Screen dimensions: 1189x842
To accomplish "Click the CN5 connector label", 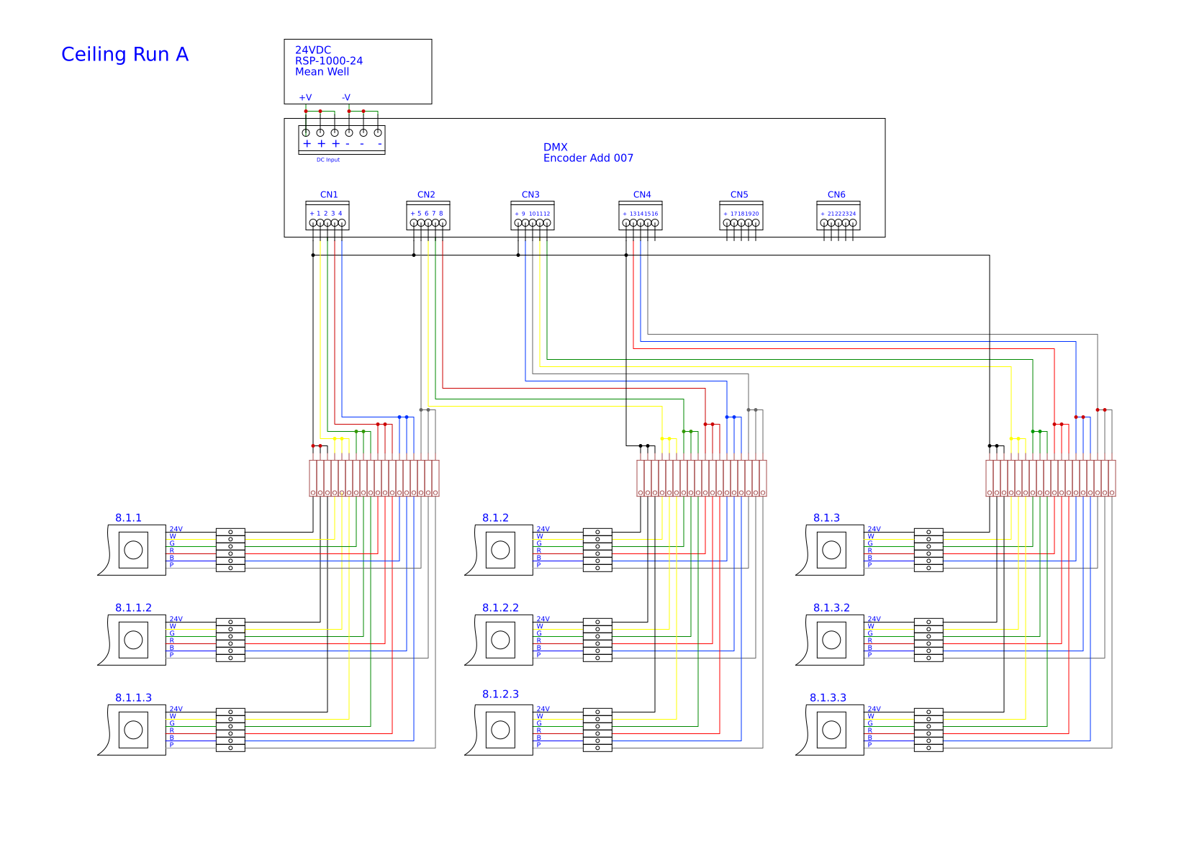I will 739,195.
